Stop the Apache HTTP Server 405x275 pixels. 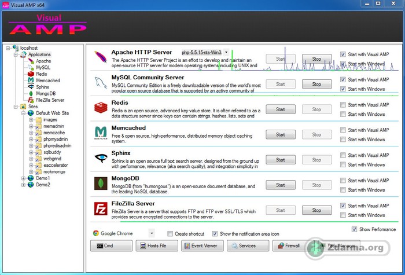click(317, 59)
